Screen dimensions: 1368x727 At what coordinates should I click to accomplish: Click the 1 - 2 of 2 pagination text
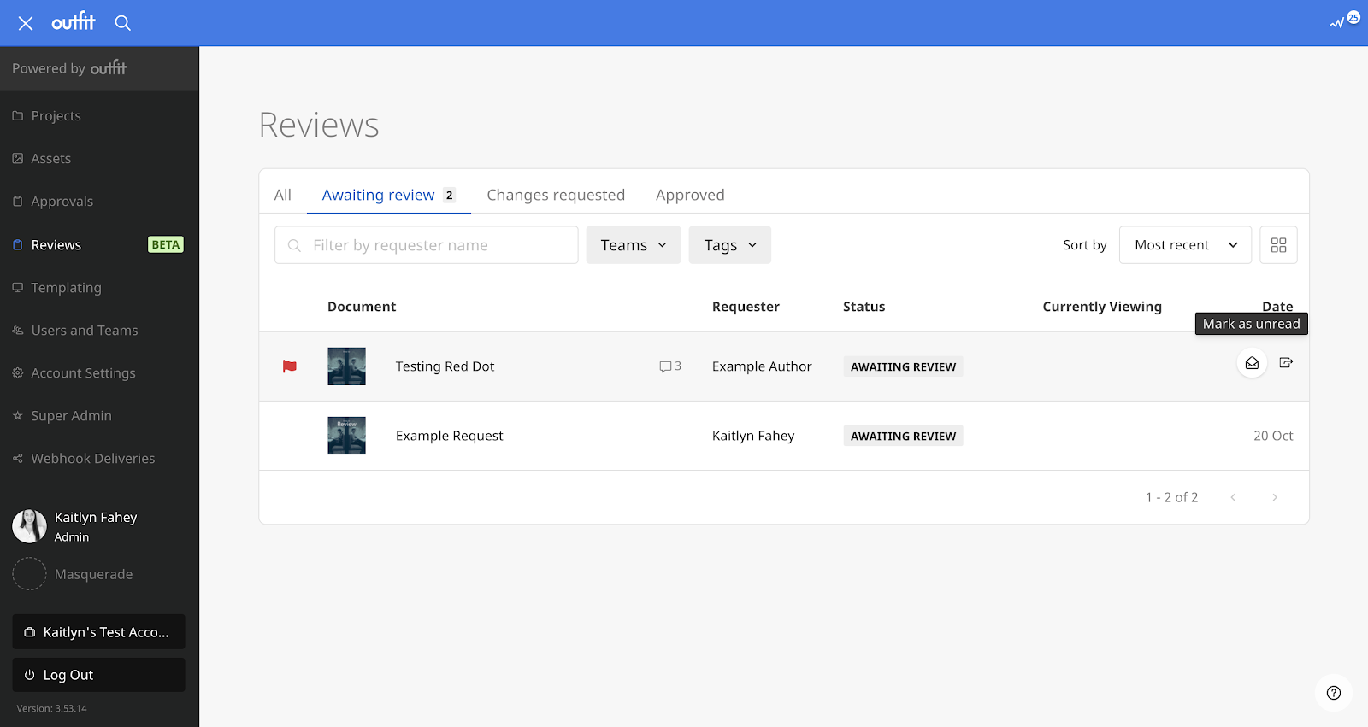(x=1172, y=497)
